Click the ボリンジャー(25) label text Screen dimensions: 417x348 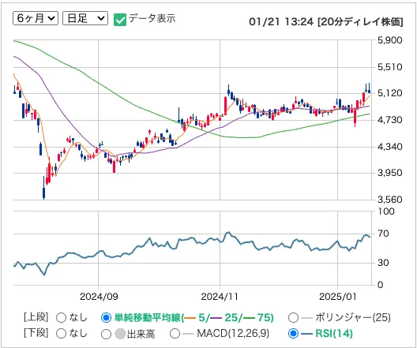pos(353,317)
